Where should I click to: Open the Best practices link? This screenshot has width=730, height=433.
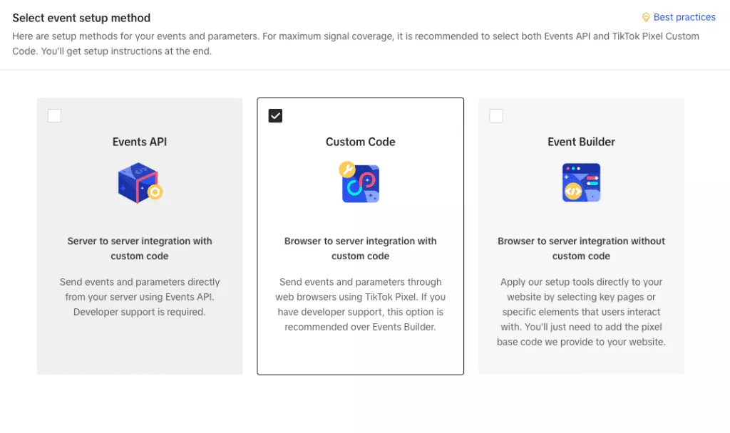tap(684, 17)
